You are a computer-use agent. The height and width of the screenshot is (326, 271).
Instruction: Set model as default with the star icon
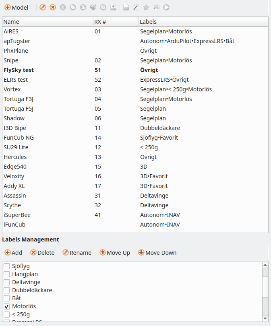pos(145,7)
